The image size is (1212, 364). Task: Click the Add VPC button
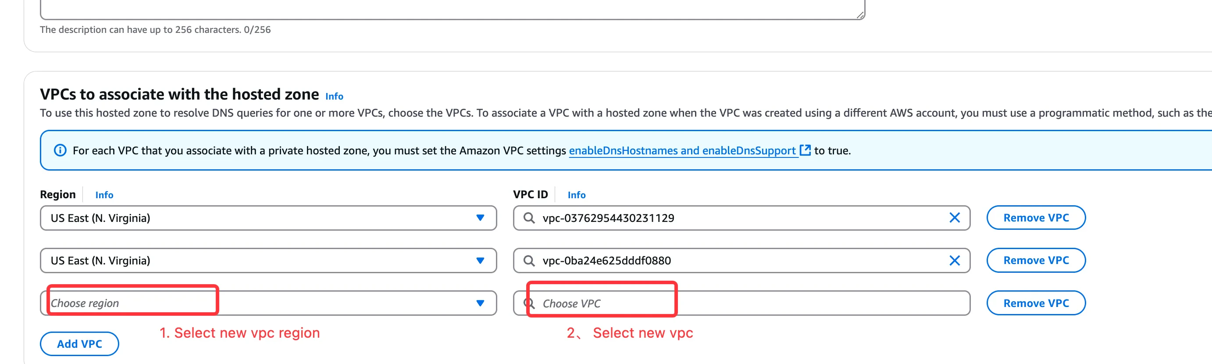tap(79, 343)
